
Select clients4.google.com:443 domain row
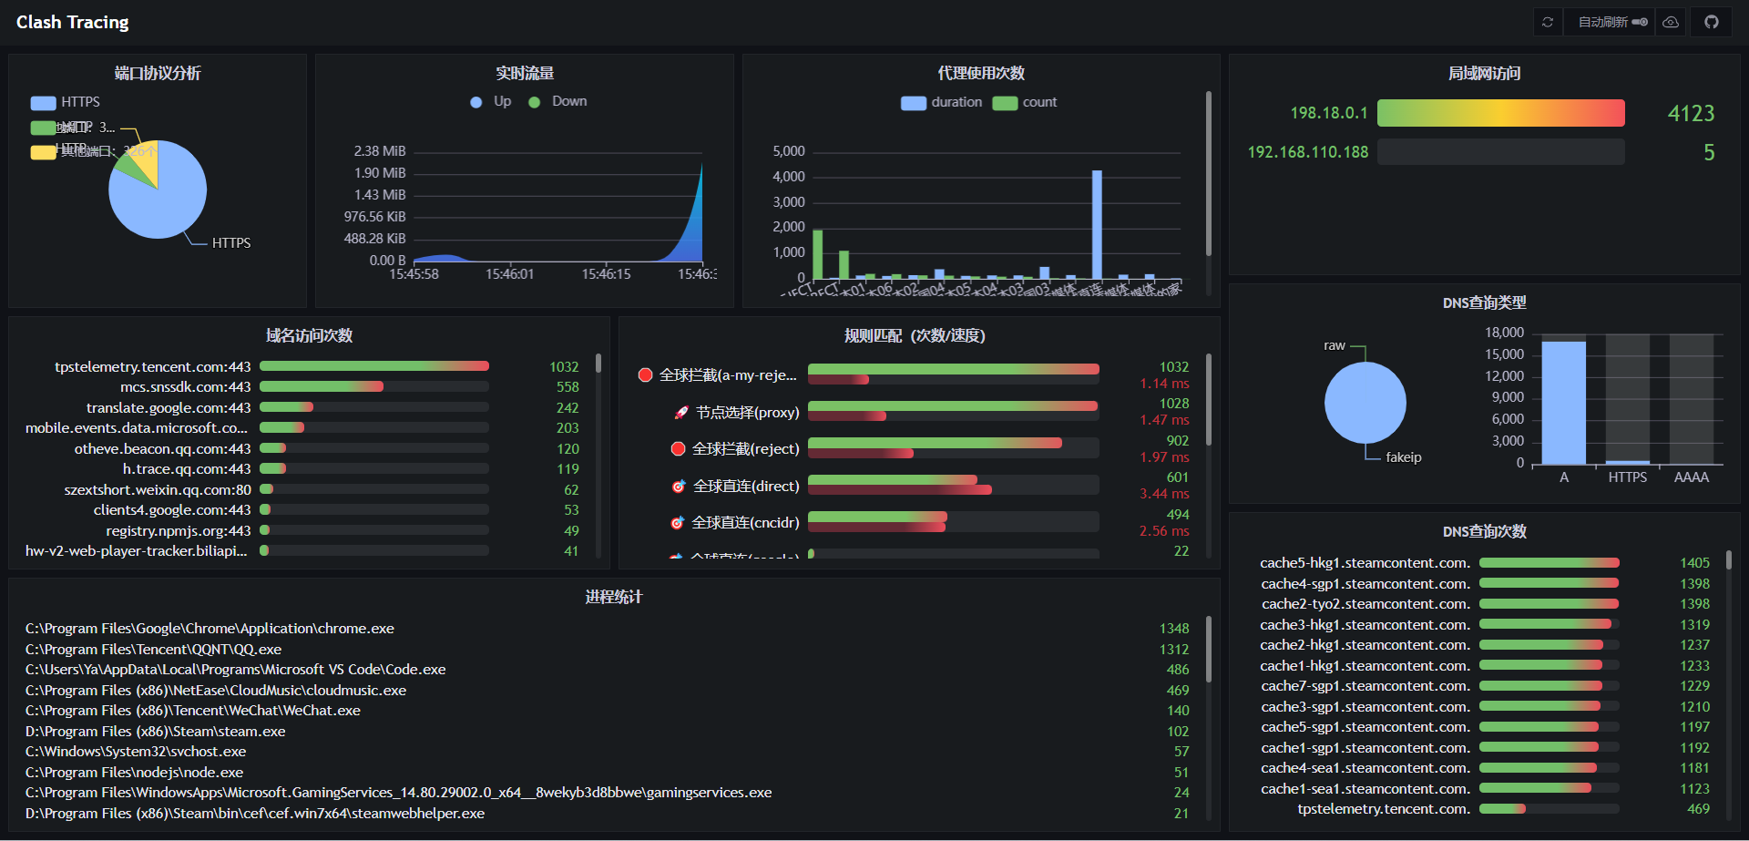(x=302, y=510)
